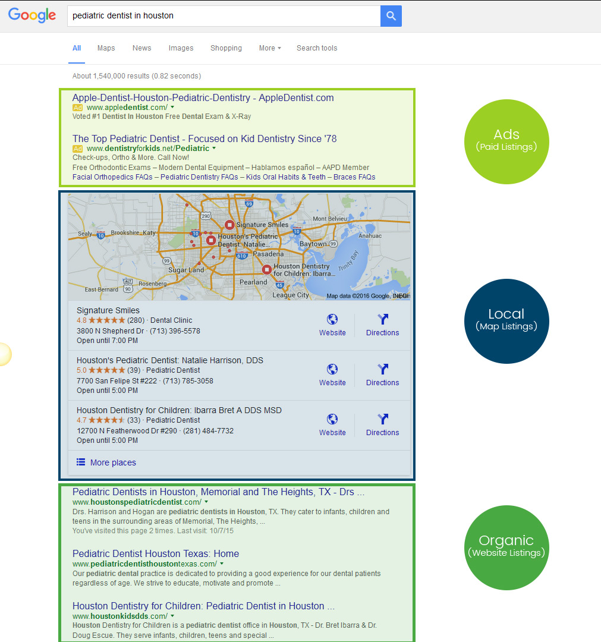Viewport: 601px width, 642px height.
Task: Click the Website label for Signature Smiles
Action: click(x=332, y=332)
